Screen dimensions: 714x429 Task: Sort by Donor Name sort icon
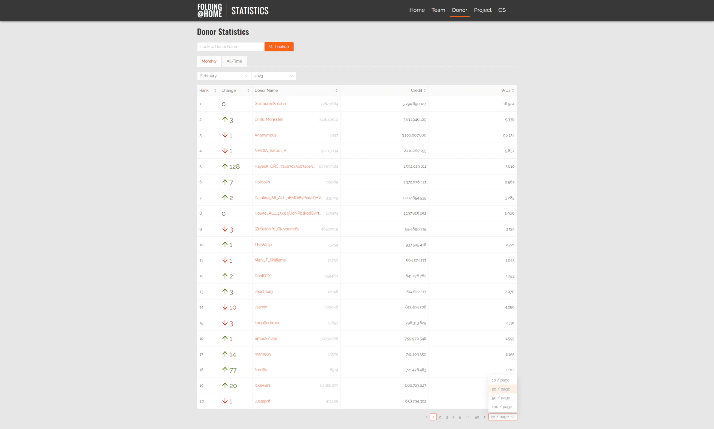[336, 91]
